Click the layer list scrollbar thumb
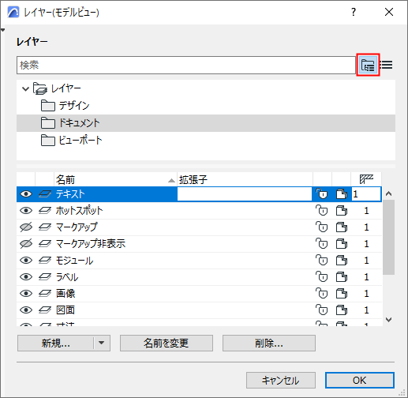 tap(388, 237)
